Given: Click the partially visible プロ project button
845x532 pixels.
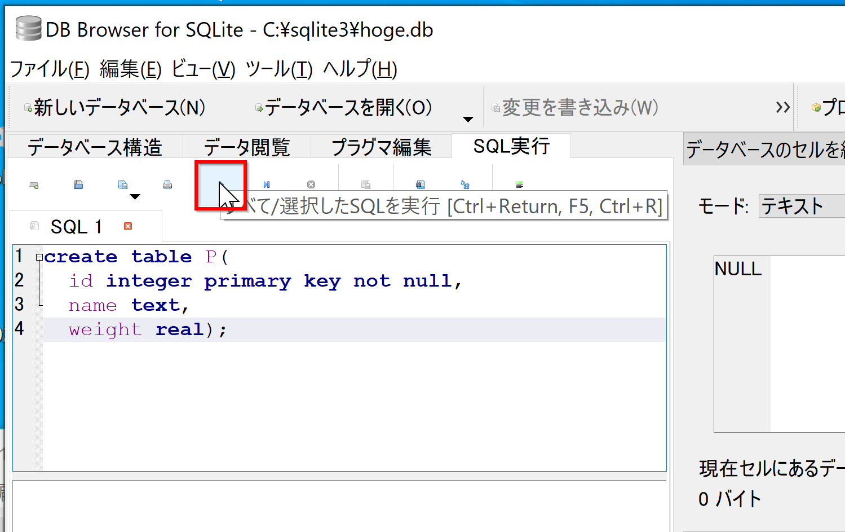Looking at the screenshot, I should click(x=827, y=107).
